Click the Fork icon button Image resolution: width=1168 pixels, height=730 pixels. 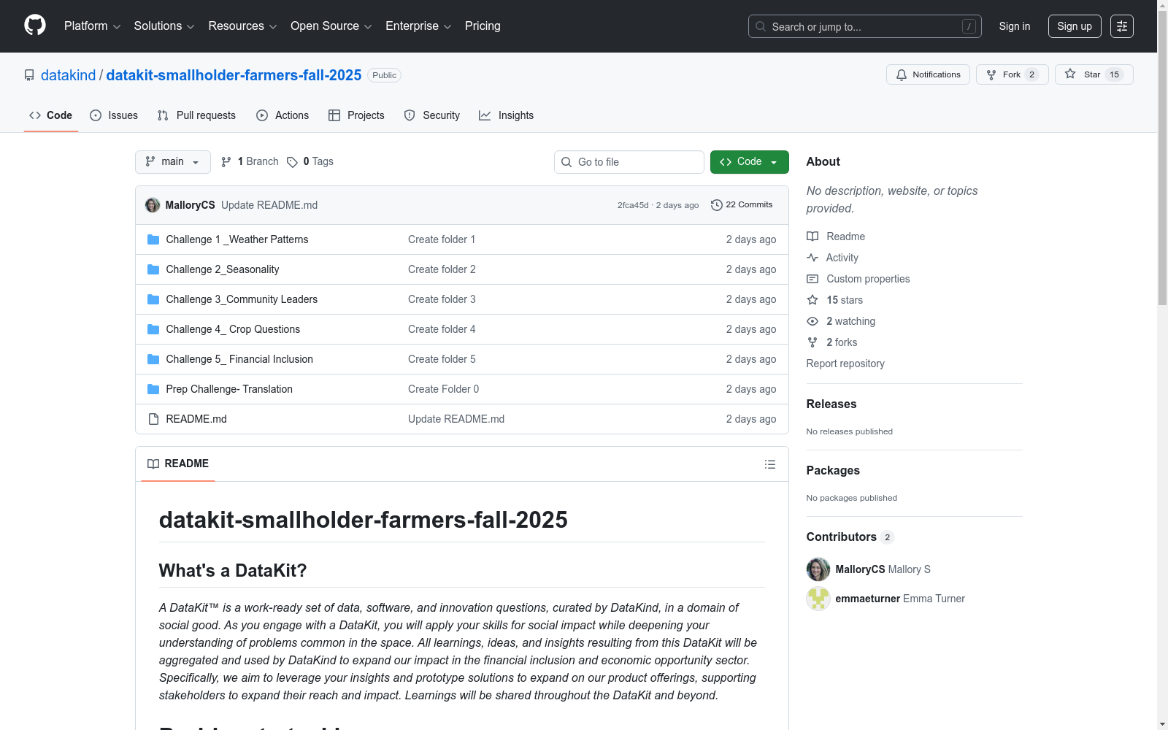coord(991,74)
